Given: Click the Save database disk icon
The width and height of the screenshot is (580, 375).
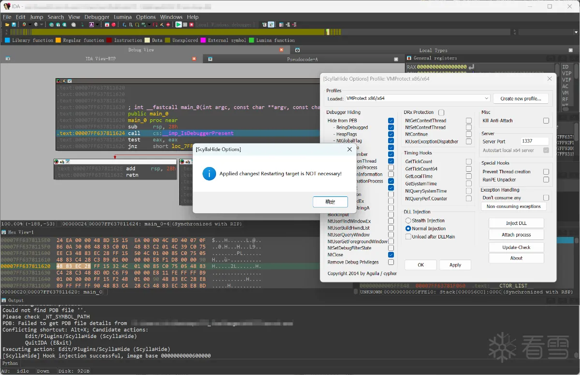Looking at the screenshot, I should coord(14,25).
